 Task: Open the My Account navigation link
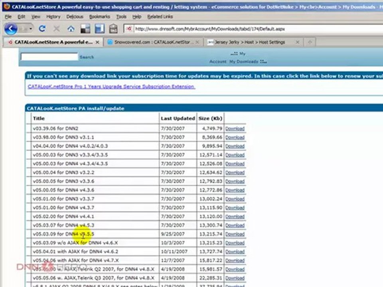(x=218, y=61)
